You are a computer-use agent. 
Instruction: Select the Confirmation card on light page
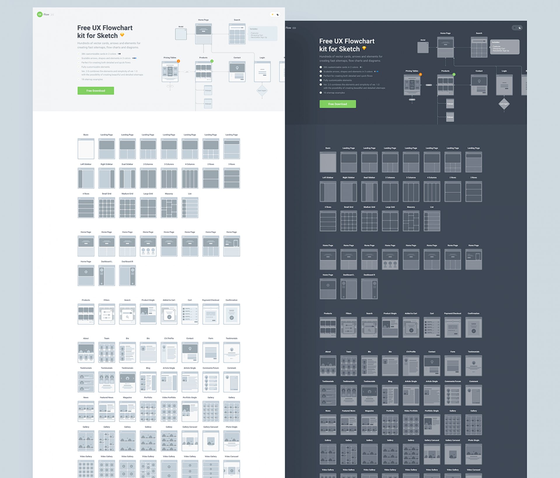click(232, 314)
